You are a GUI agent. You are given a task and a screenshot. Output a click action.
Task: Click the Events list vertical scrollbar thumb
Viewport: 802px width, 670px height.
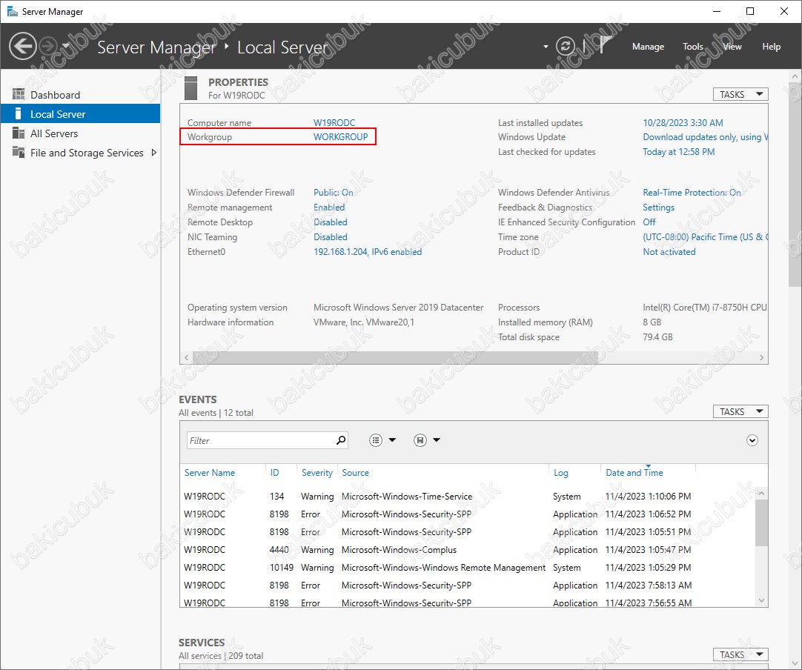click(761, 523)
